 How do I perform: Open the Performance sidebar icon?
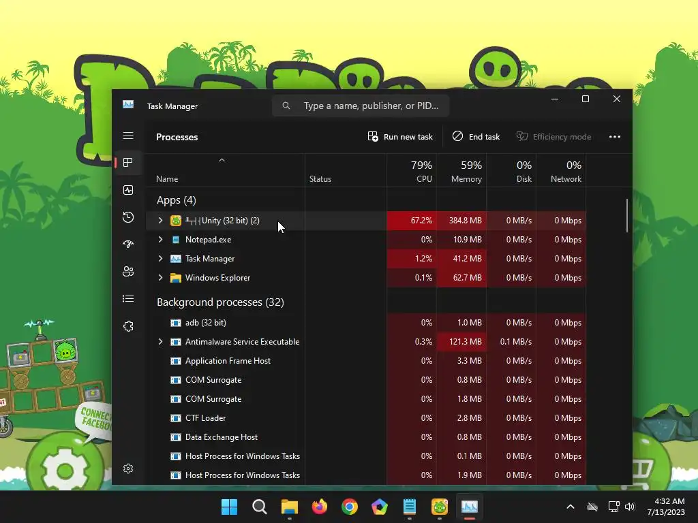click(x=128, y=190)
